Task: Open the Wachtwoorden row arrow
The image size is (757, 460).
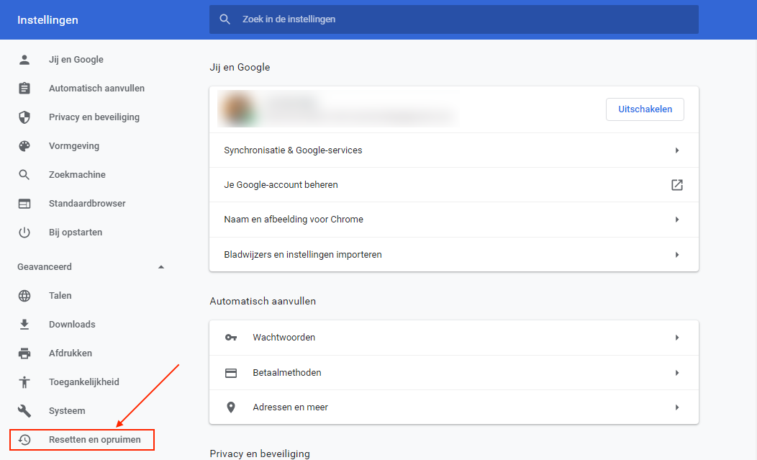Action: [x=677, y=338]
